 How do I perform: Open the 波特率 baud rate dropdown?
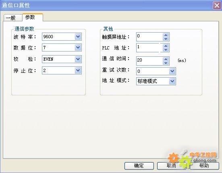(78, 37)
